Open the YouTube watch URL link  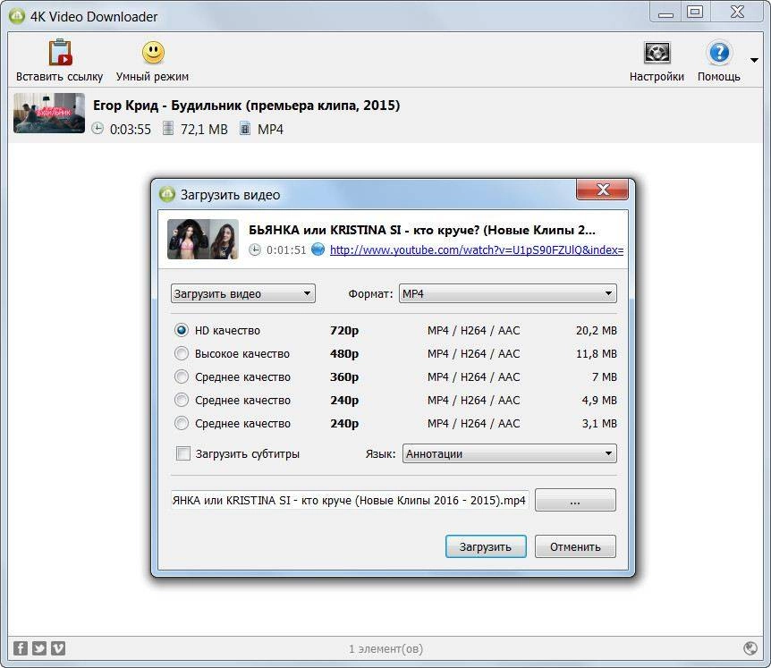coord(477,249)
